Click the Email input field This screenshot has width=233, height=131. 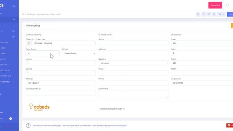(133, 73)
